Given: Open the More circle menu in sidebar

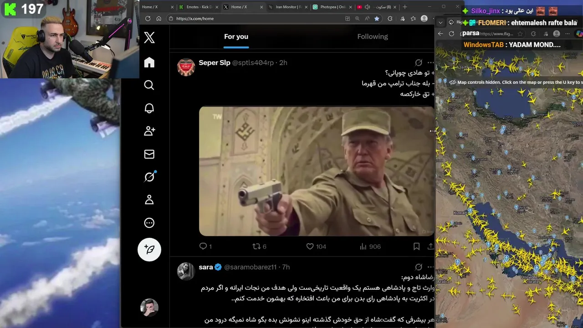Looking at the screenshot, I should tap(149, 223).
